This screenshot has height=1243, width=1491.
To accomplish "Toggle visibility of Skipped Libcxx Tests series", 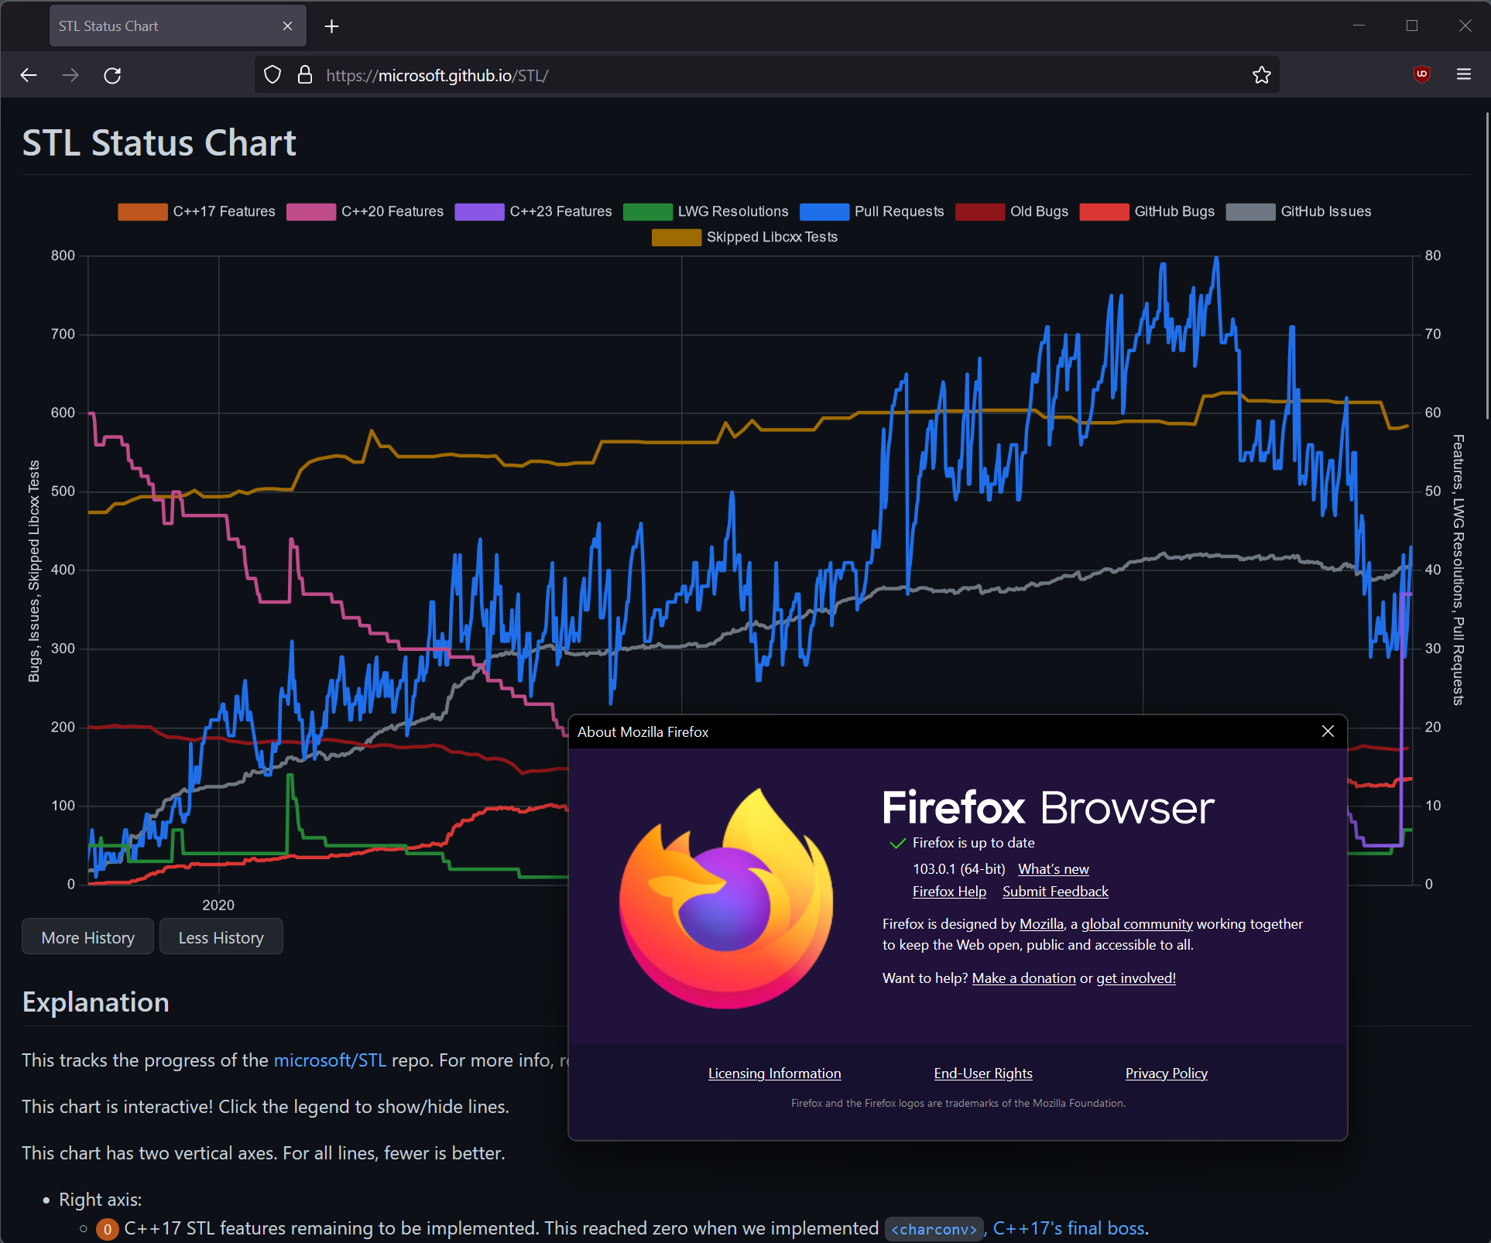I will pyautogui.click(x=771, y=237).
